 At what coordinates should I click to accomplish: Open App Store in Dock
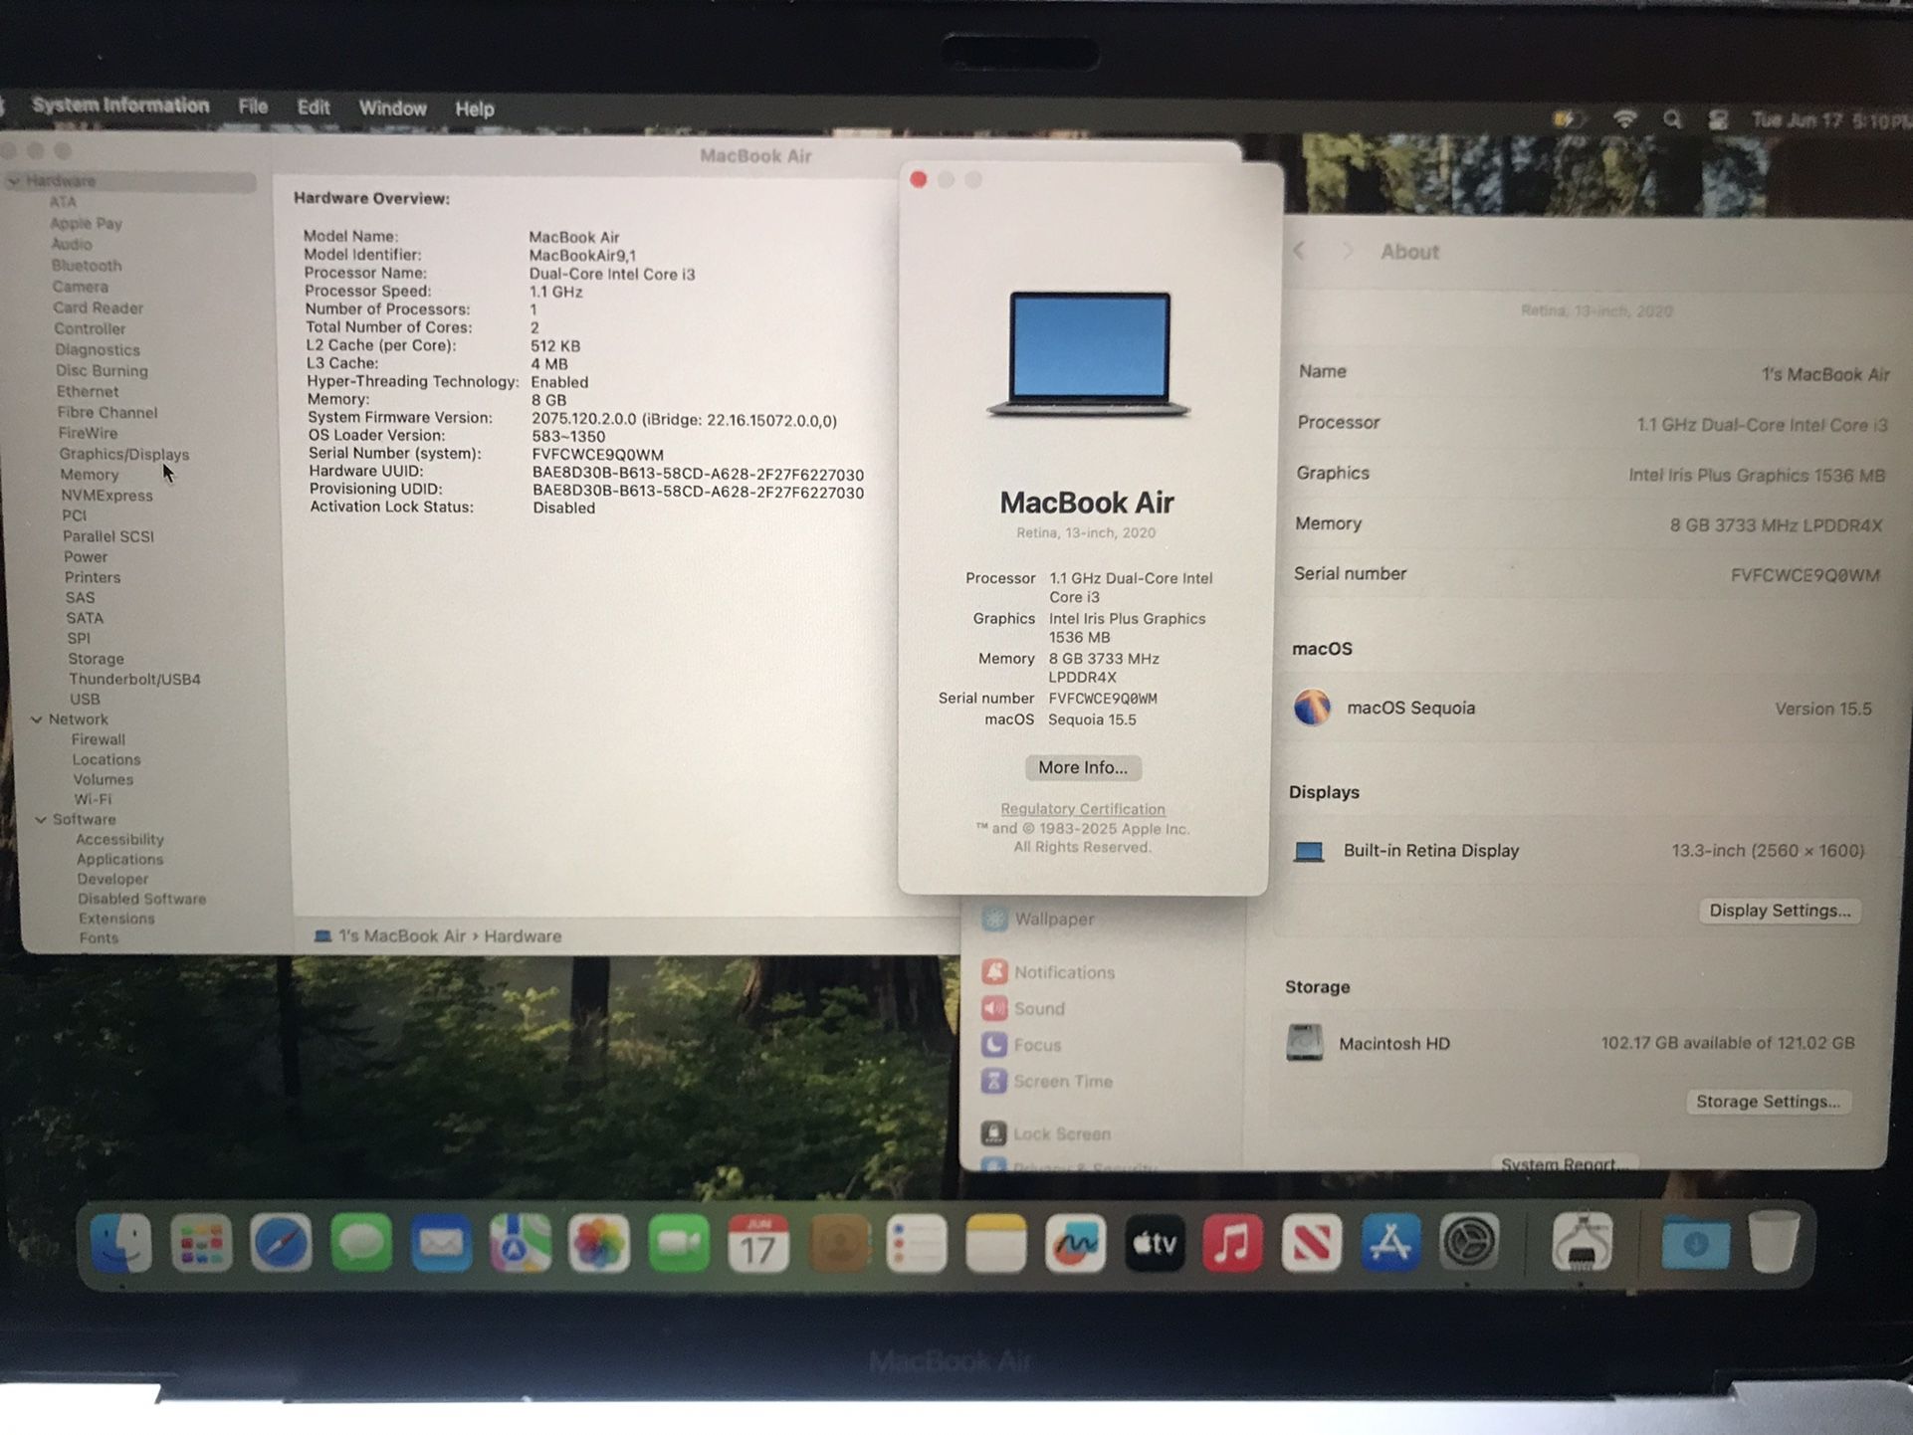1390,1242
